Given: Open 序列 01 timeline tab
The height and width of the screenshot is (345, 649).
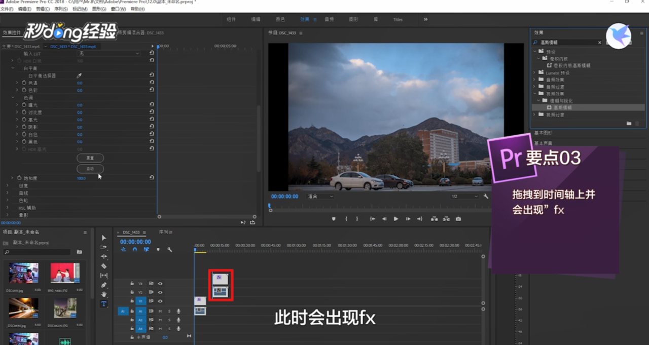Looking at the screenshot, I should tap(166, 232).
